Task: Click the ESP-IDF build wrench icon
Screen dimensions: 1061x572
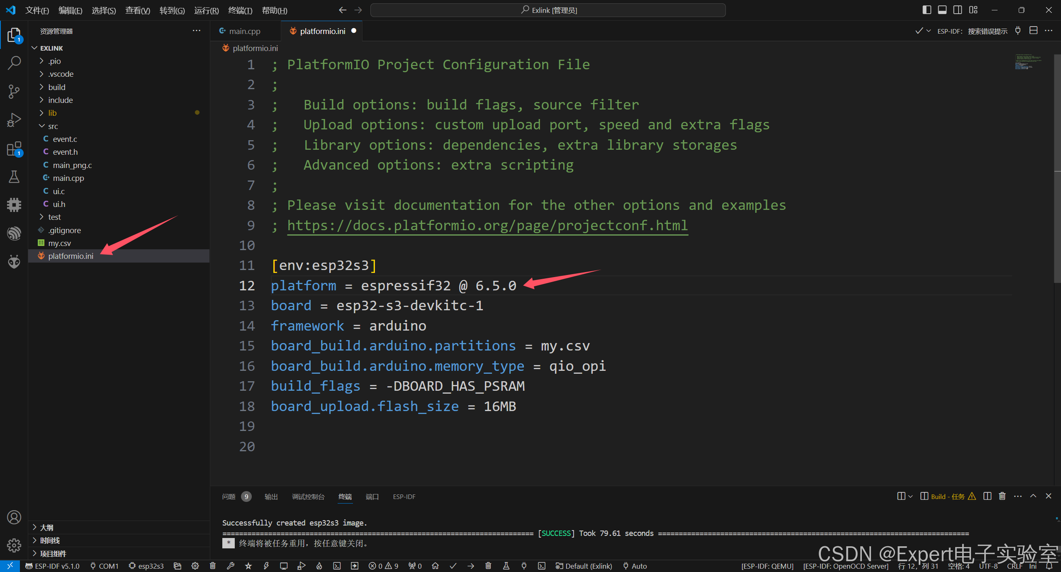Action: click(231, 566)
